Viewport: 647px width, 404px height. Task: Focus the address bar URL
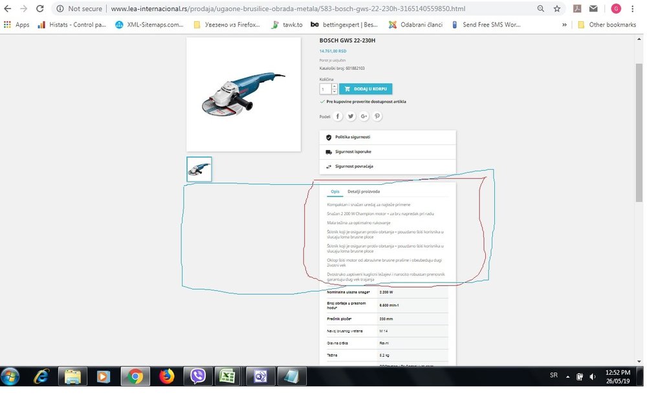click(x=288, y=8)
